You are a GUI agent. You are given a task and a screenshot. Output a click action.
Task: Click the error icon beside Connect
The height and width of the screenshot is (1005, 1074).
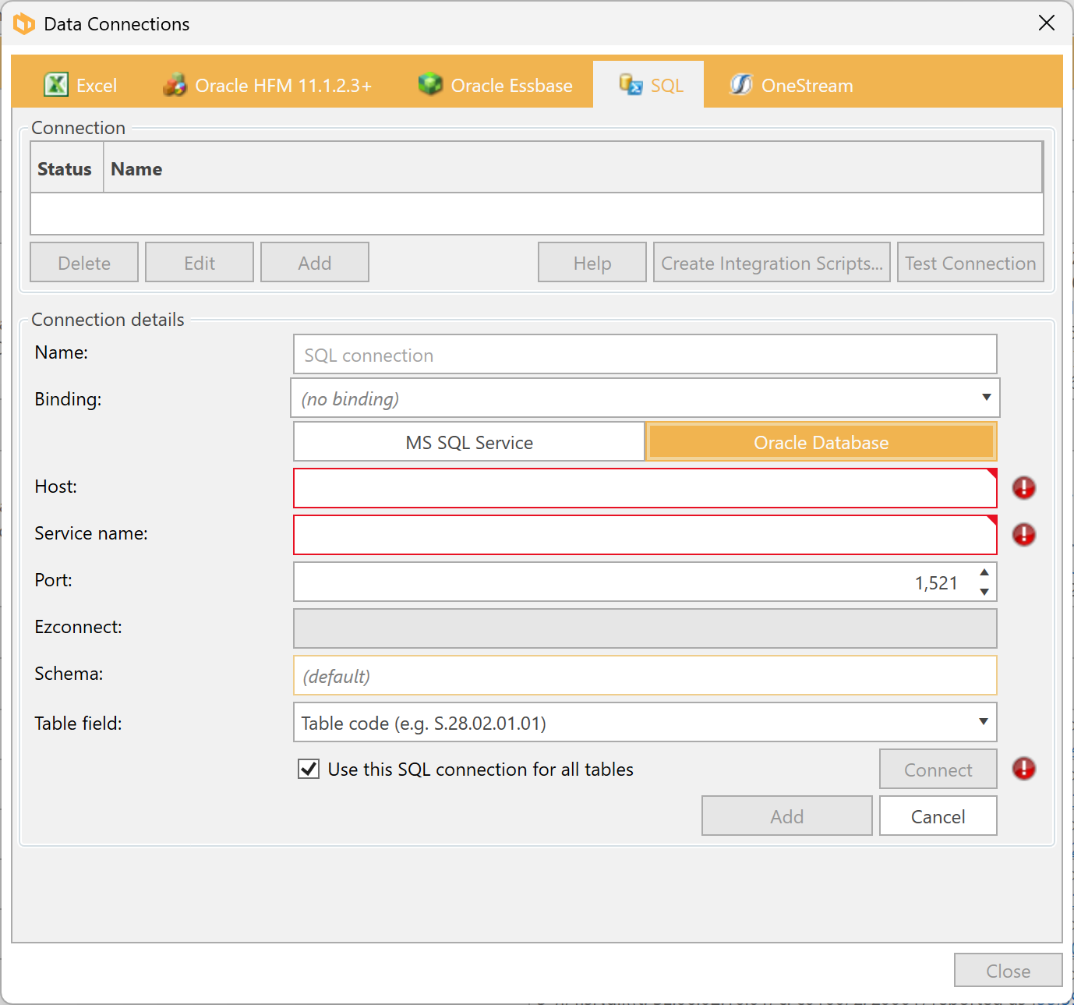[1023, 769]
